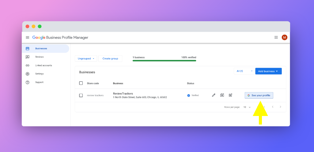This screenshot has width=314, height=152.
Task: Create a post for ReviewTrackers icon
Action: pos(230,95)
